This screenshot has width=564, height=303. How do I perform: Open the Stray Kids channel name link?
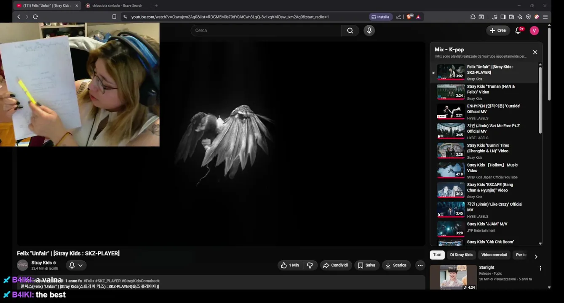coord(42,263)
